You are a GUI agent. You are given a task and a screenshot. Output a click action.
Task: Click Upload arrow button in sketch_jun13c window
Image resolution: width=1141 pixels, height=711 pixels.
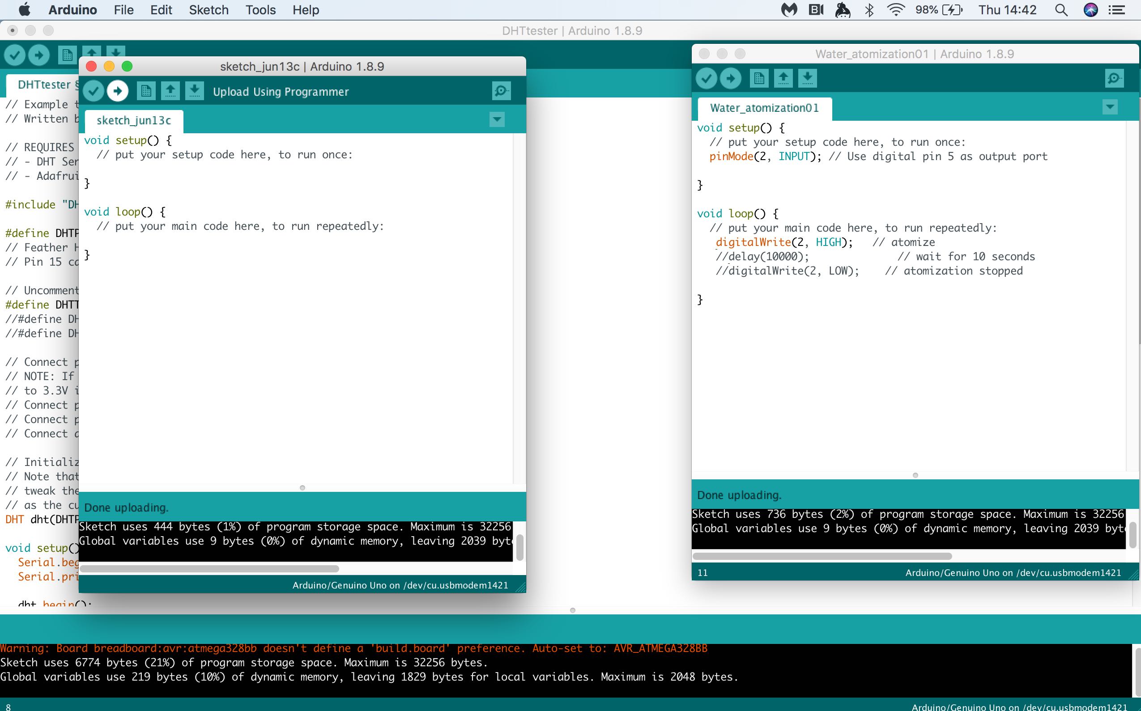118,91
